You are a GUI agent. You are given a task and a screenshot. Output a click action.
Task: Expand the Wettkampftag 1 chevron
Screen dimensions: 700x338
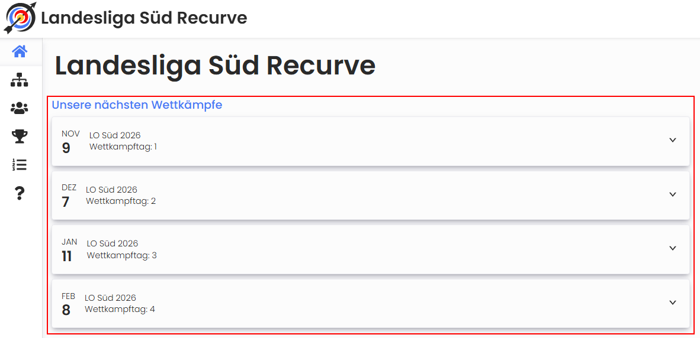click(672, 140)
